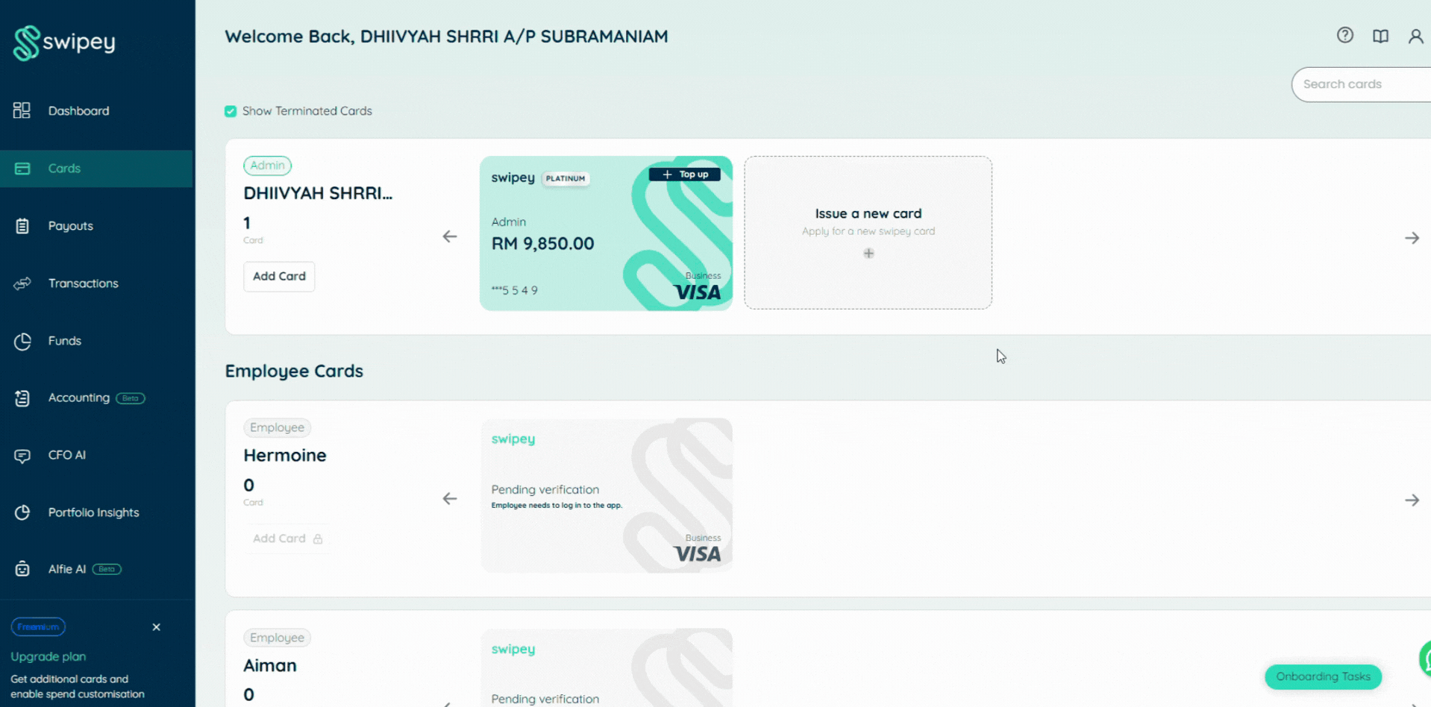
Task: Click the Swipey logo in sidebar
Action: coord(64,43)
